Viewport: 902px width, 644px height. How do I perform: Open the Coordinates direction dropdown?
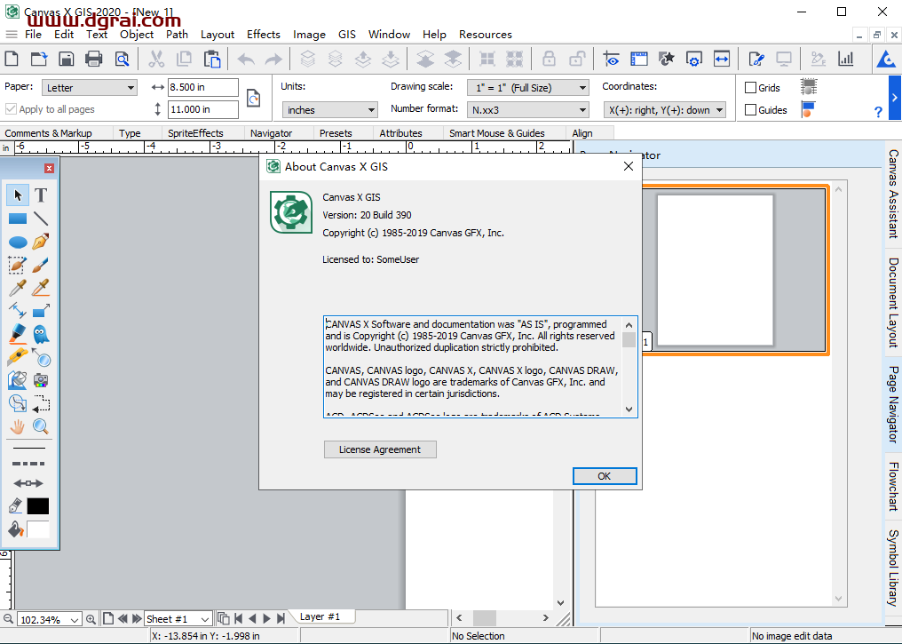pos(664,109)
